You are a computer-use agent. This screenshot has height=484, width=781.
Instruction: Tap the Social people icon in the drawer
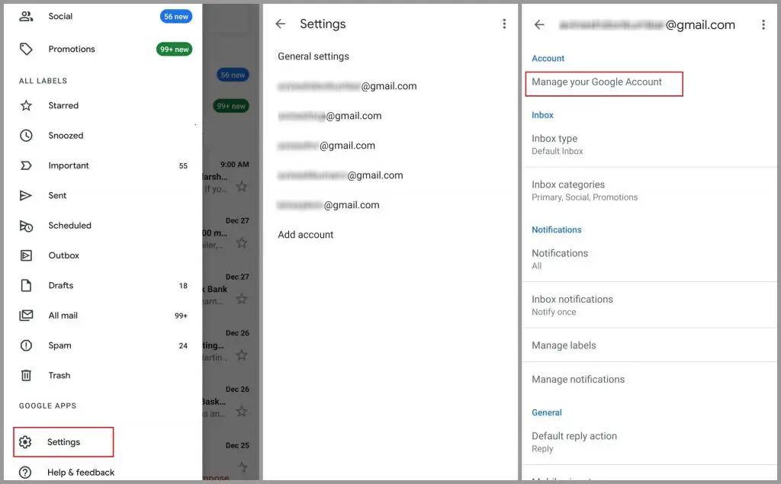26,17
